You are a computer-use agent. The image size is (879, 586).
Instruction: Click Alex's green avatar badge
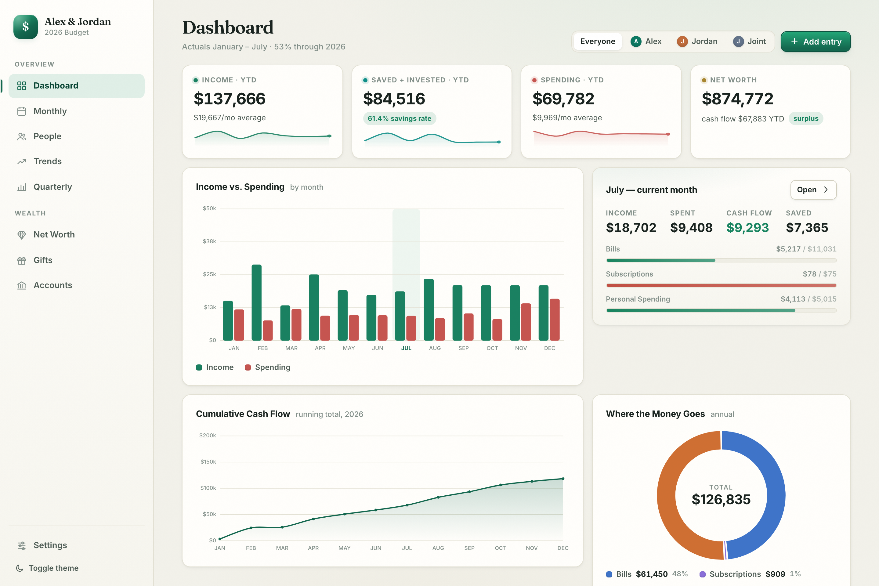(636, 42)
